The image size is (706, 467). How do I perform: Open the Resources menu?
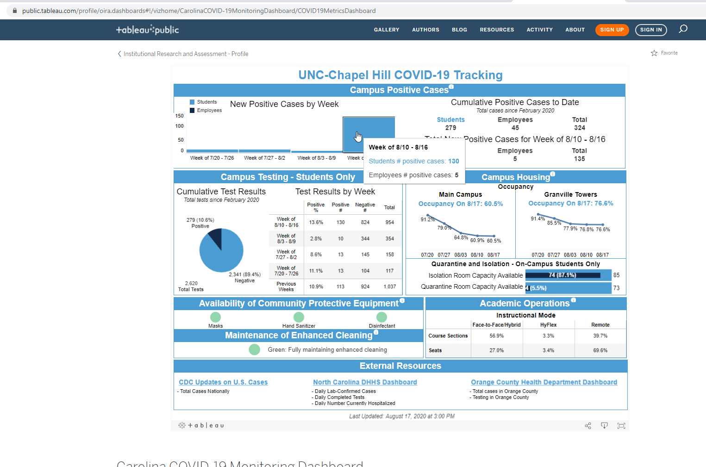(497, 30)
